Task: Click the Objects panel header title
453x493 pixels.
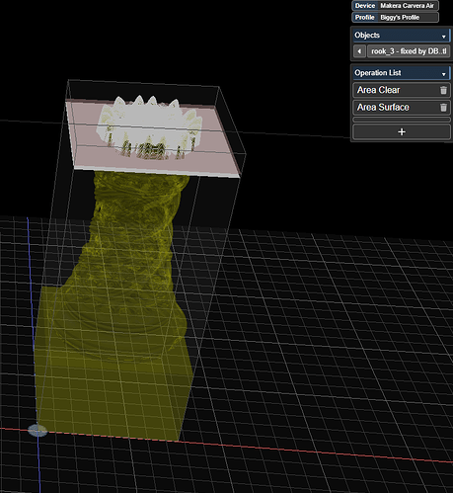Action: point(367,36)
